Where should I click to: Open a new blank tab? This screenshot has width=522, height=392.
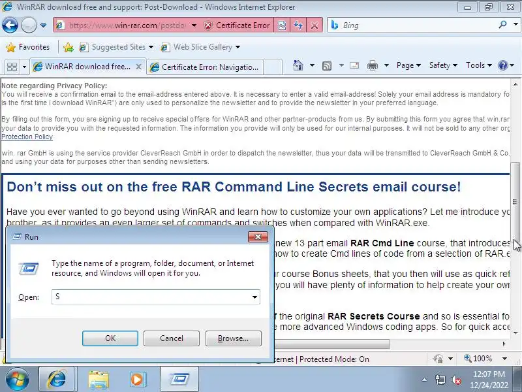pyautogui.click(x=273, y=67)
